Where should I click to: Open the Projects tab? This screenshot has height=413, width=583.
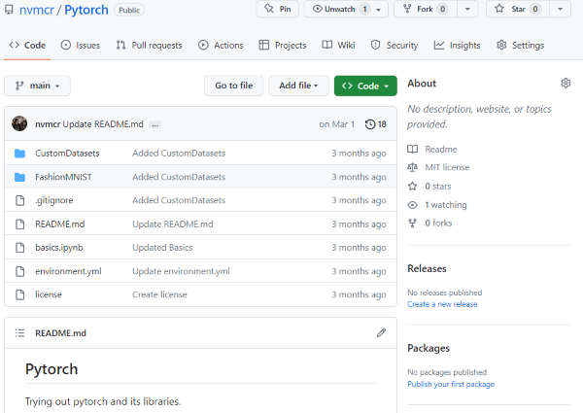(283, 46)
